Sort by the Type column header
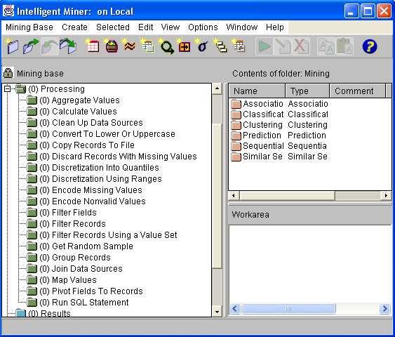The height and width of the screenshot is (337, 395). pyautogui.click(x=307, y=91)
